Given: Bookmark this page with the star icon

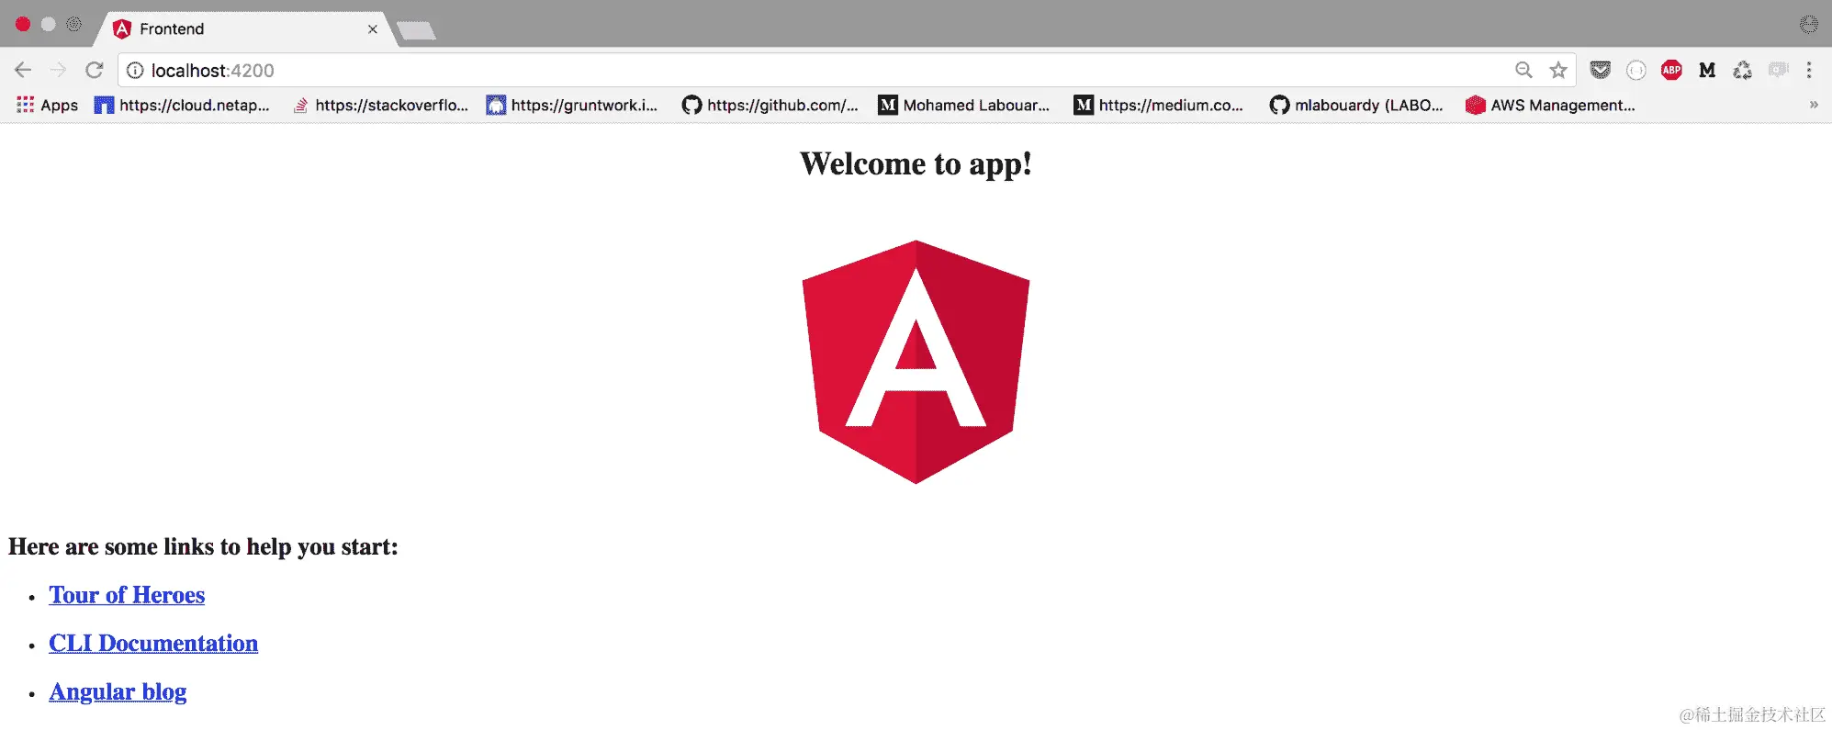Looking at the screenshot, I should 1558,70.
